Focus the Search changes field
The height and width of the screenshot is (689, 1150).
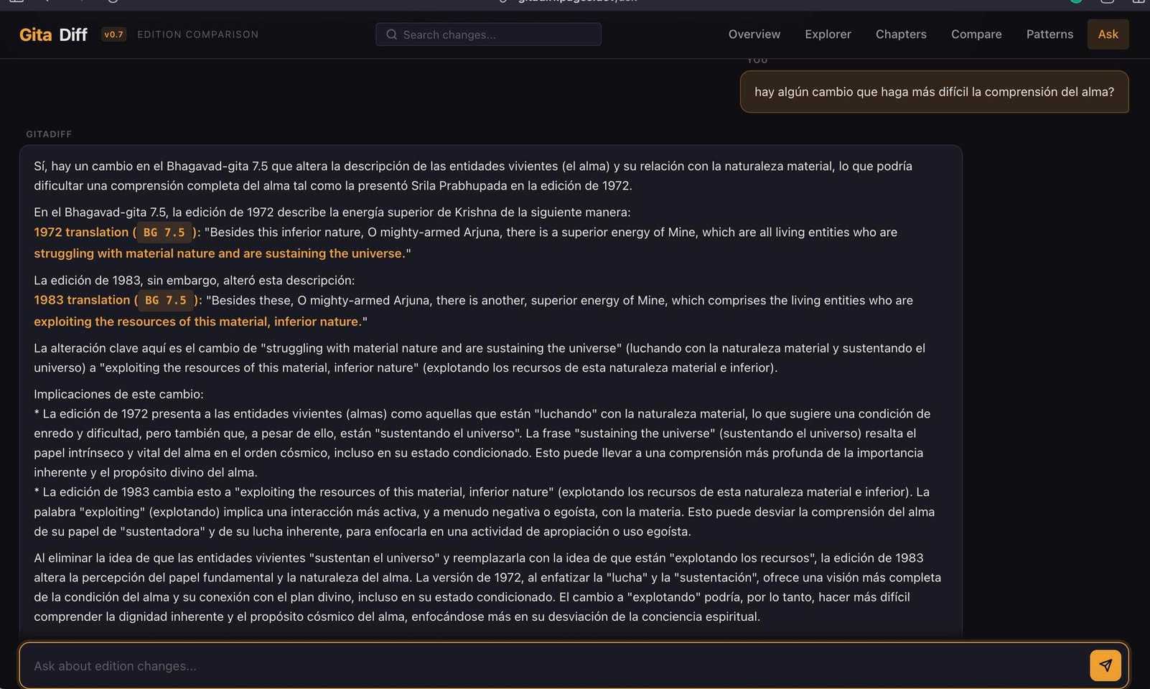[495, 34]
